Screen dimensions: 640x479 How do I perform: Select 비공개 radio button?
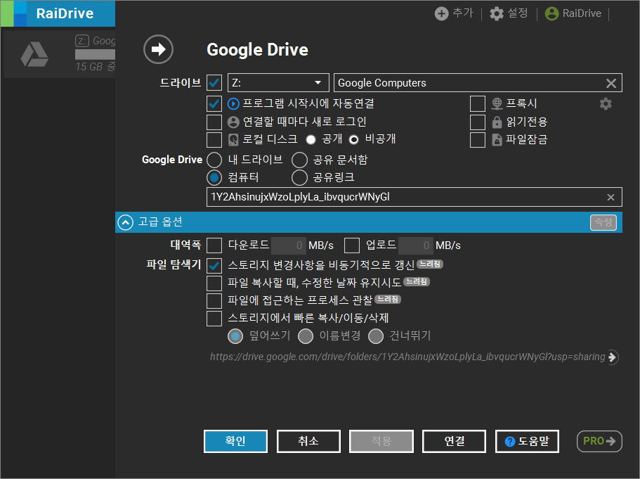354,140
